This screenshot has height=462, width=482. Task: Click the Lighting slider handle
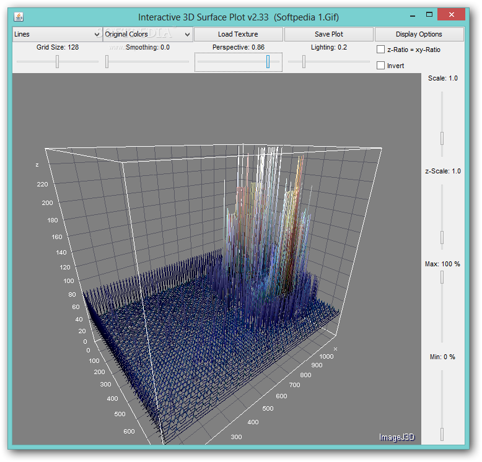point(304,61)
